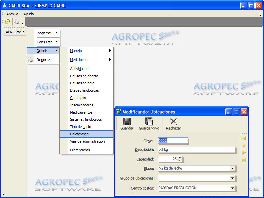Go to first record arrow
Screen dimensions: 264x198
pyautogui.click(x=244, y=138)
